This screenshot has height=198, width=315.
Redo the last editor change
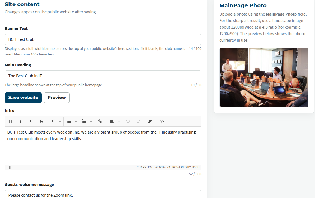point(138,121)
